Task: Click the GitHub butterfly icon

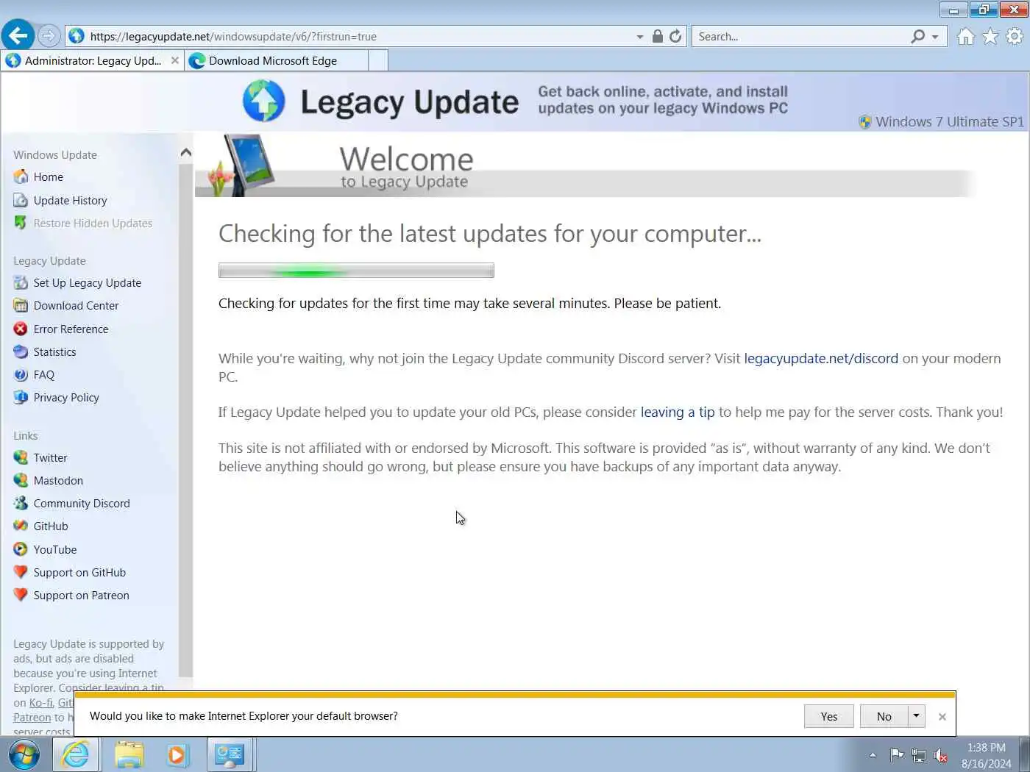Action: pos(21,526)
